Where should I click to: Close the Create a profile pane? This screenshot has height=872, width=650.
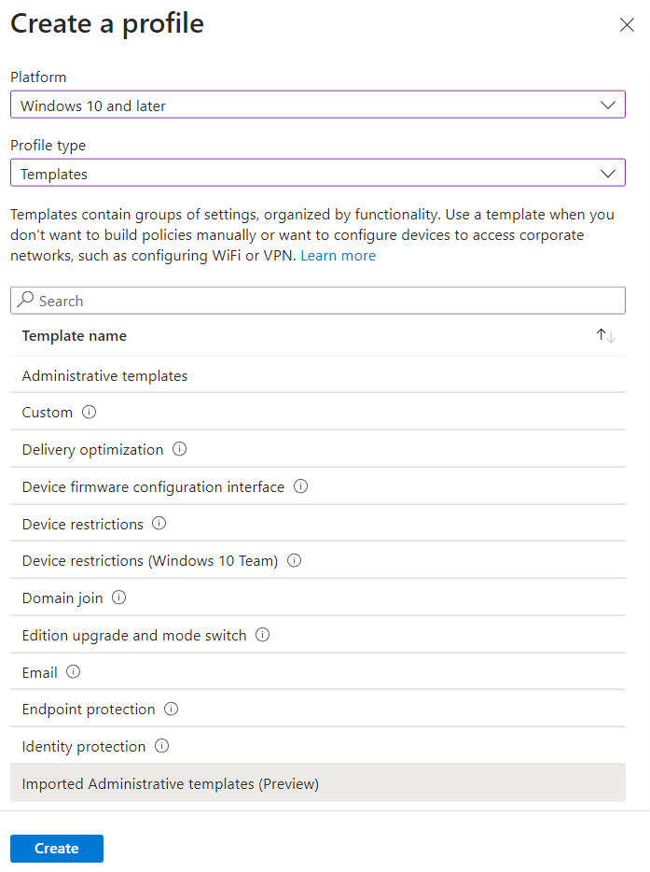click(x=627, y=25)
